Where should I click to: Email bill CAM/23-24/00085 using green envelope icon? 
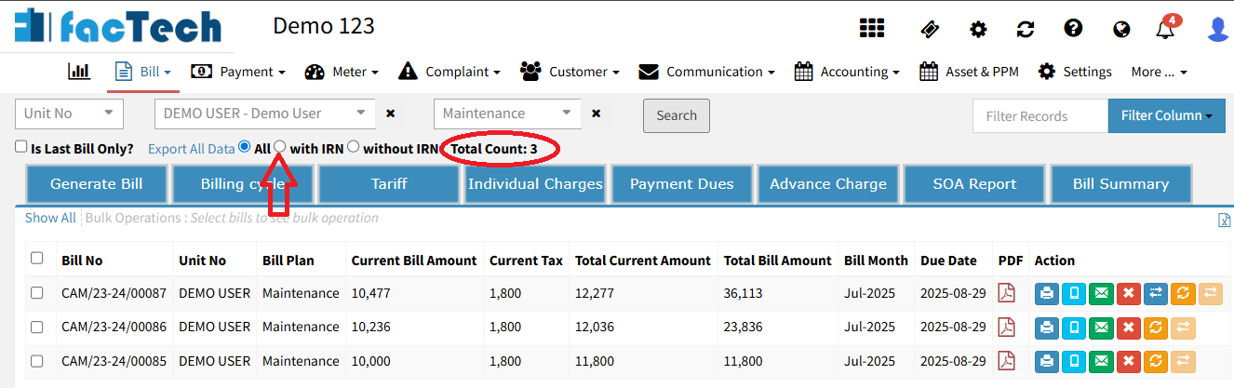point(1101,362)
